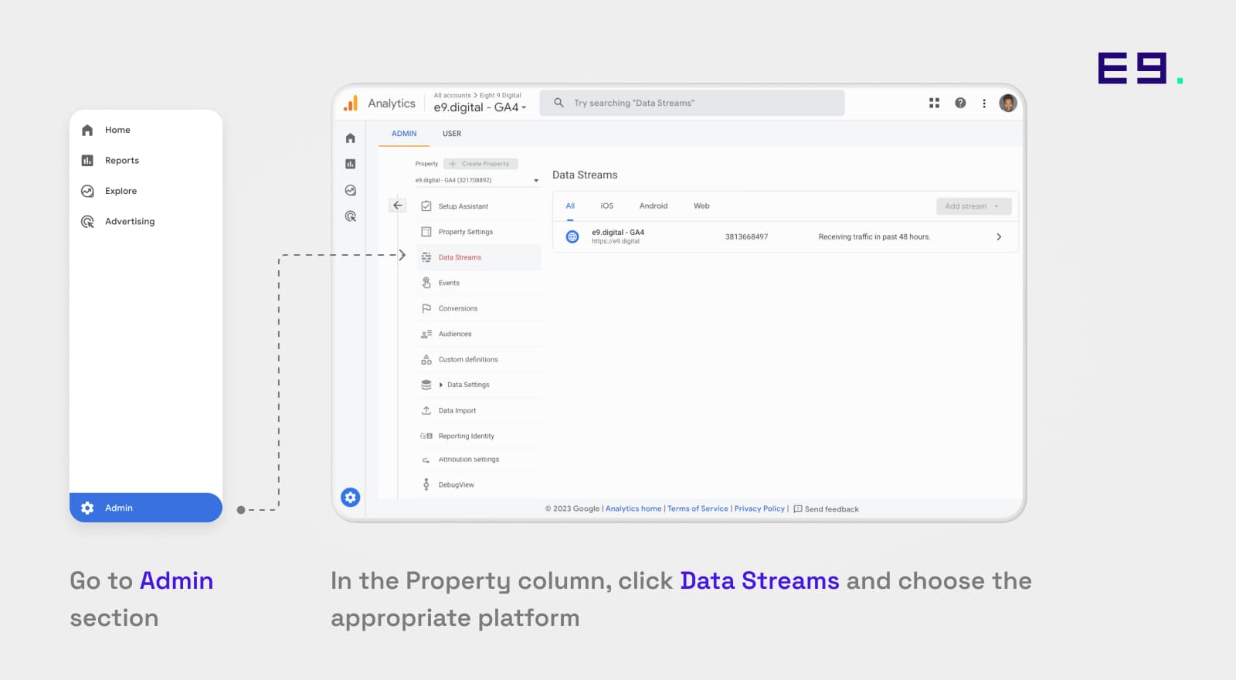Open DebugView

pos(479,484)
